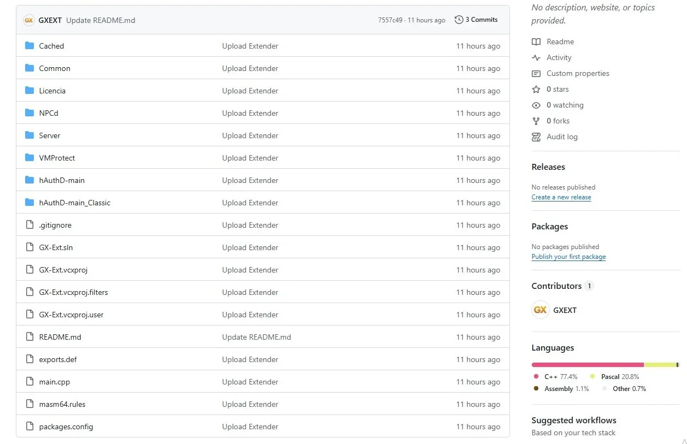Click the Contributors heading link
The width and height of the screenshot is (687, 444).
pos(556,286)
